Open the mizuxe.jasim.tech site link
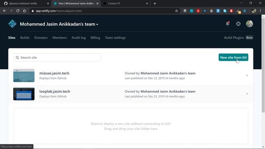Image resolution: width=265 pixels, height=149 pixels. [54, 73]
